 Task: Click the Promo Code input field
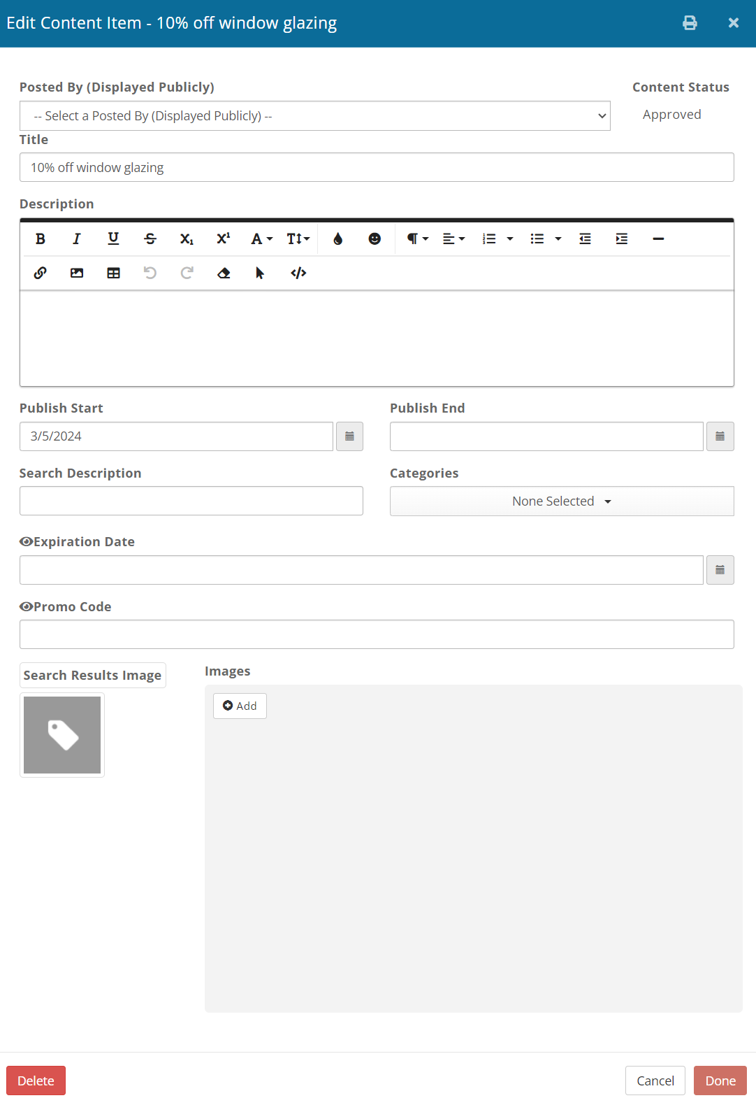coord(377,634)
